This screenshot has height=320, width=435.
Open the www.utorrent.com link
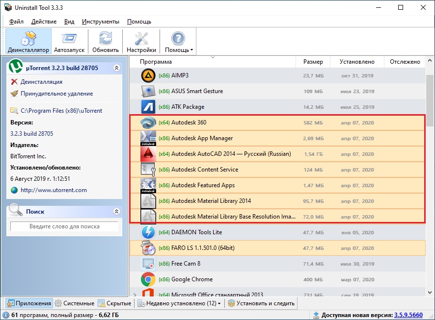pyautogui.click(x=54, y=190)
